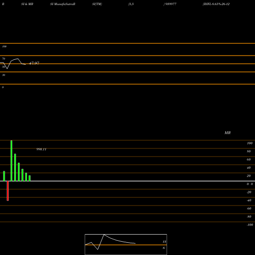
Task: Open the mini line chart thumbnail
Action: pyautogui.click(x=126, y=244)
